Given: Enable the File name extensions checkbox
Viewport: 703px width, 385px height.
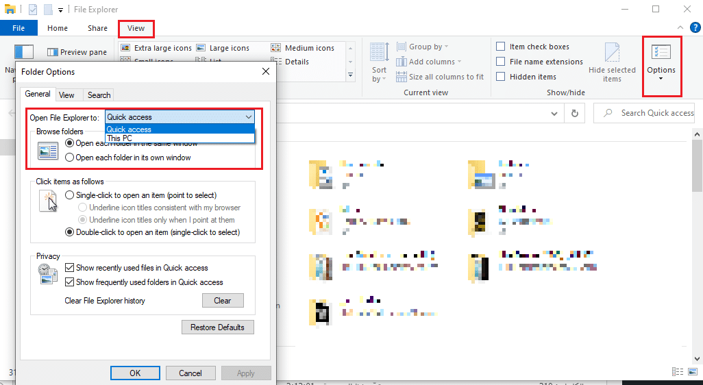Looking at the screenshot, I should pos(501,62).
